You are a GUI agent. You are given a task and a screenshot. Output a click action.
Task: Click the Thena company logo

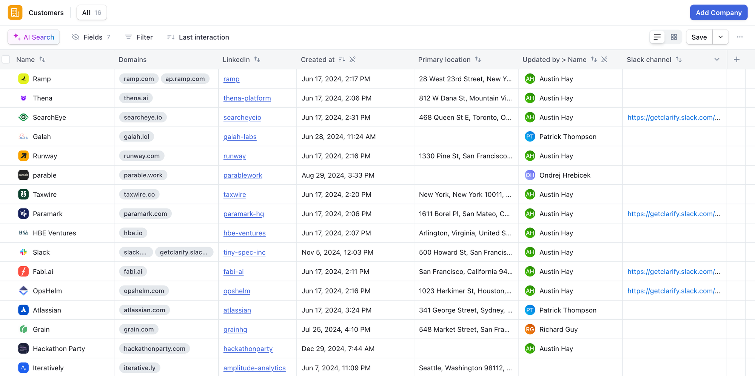23,98
